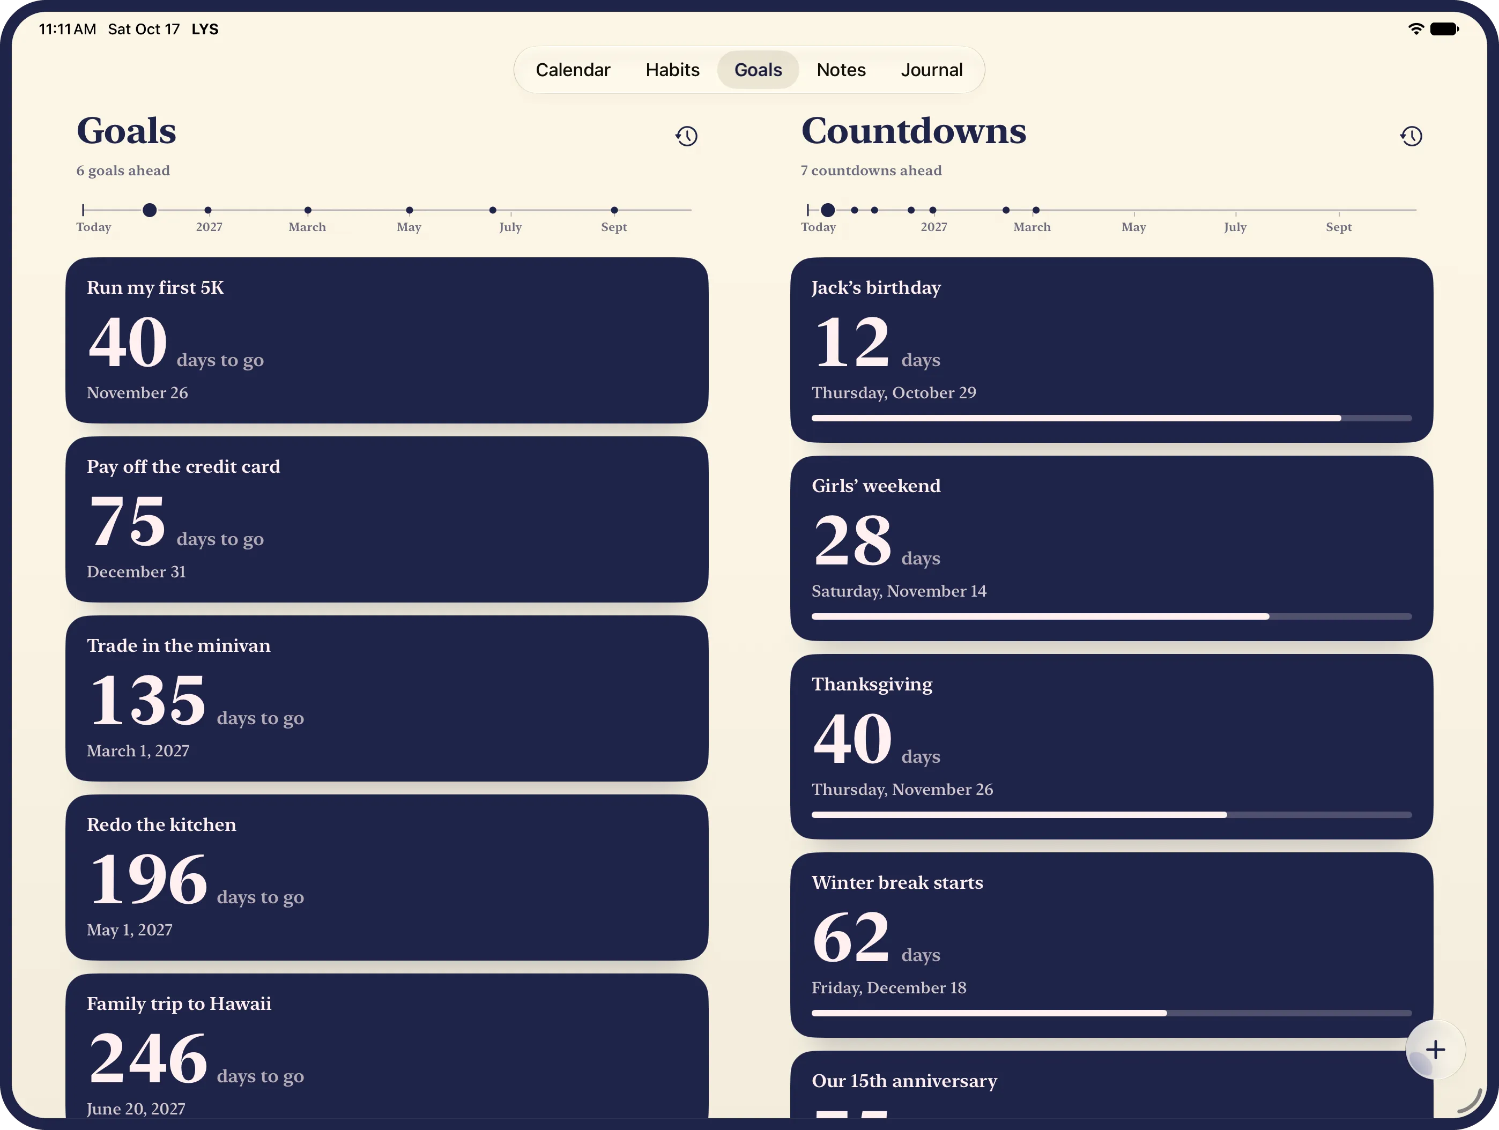Select March dot on Countdowns timeline
1499x1130 pixels.
[1035, 210]
